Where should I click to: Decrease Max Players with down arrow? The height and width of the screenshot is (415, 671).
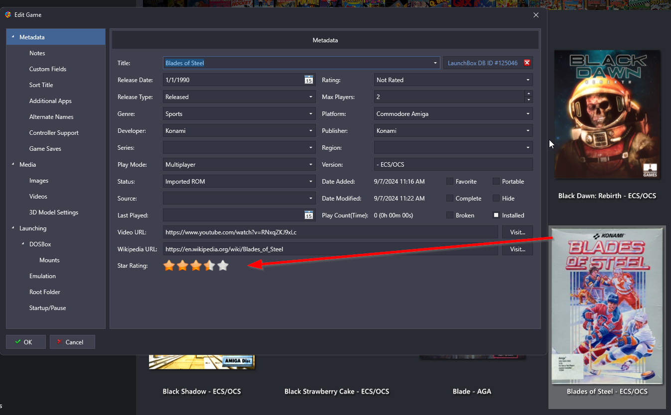click(x=529, y=100)
